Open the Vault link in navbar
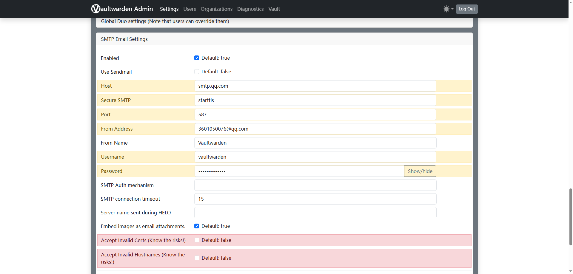Image resolution: width=573 pixels, height=274 pixels. pyautogui.click(x=274, y=9)
